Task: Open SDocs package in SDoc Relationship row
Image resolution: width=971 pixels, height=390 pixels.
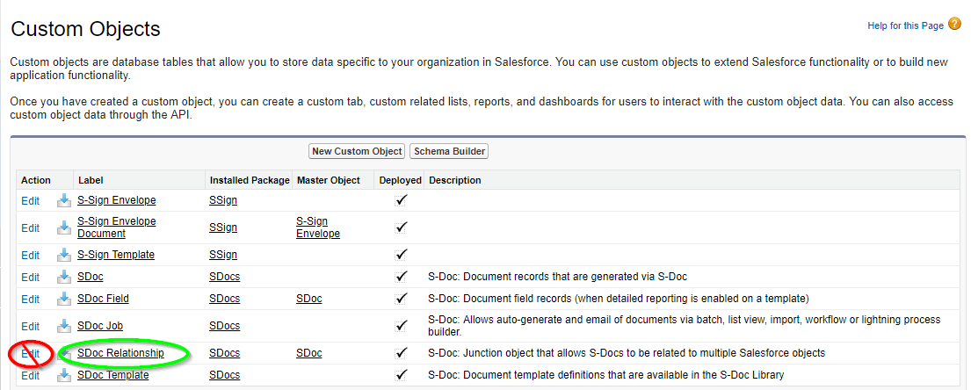Action: coord(224,353)
